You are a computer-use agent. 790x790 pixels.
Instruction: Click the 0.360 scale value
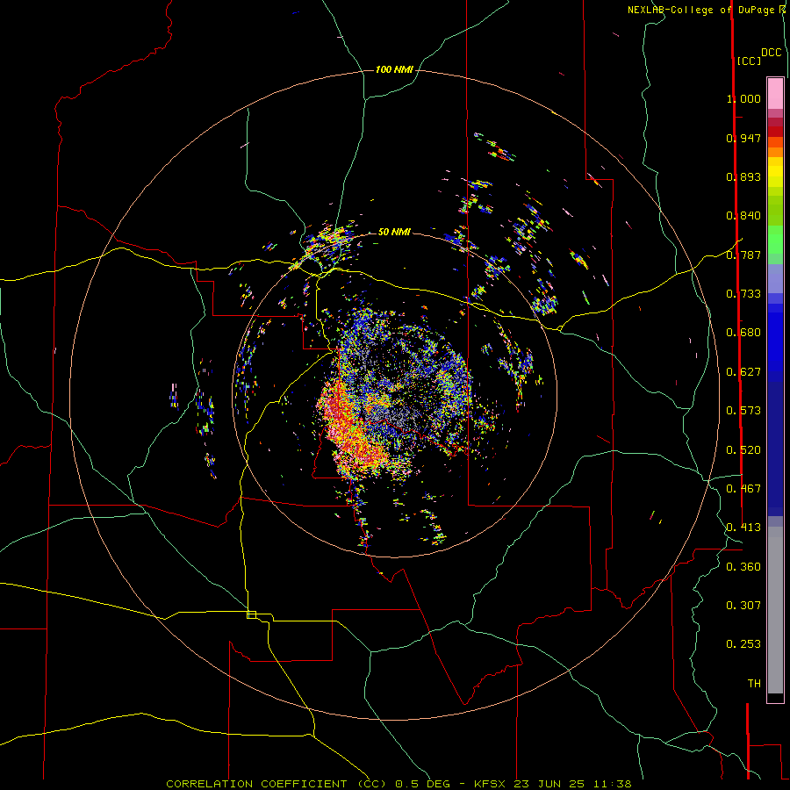click(743, 567)
